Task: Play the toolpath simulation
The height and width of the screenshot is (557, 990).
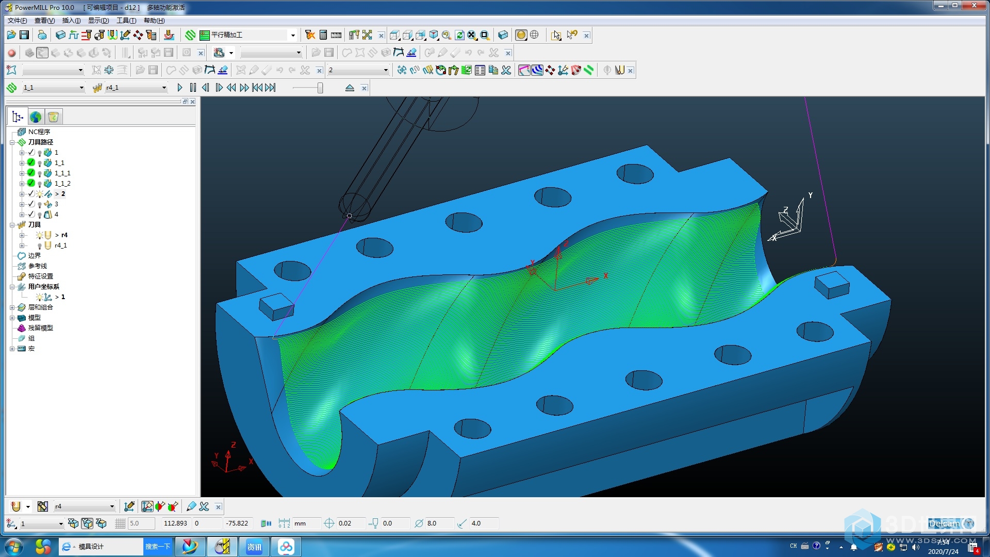Action: coord(179,88)
